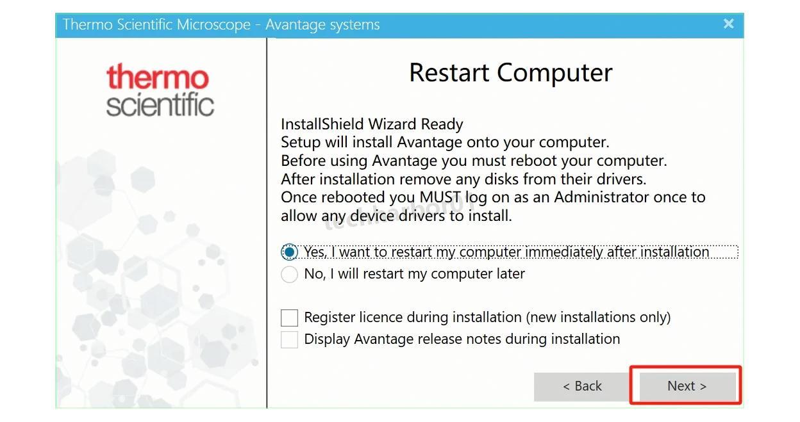Click the 'Display Avantage release notes' label text
The height and width of the screenshot is (422, 800).
(462, 339)
